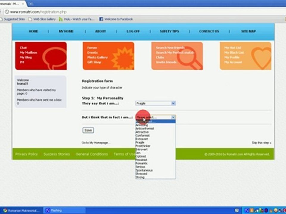Click the Save button
Screen dimensions: 286x214
88,130
